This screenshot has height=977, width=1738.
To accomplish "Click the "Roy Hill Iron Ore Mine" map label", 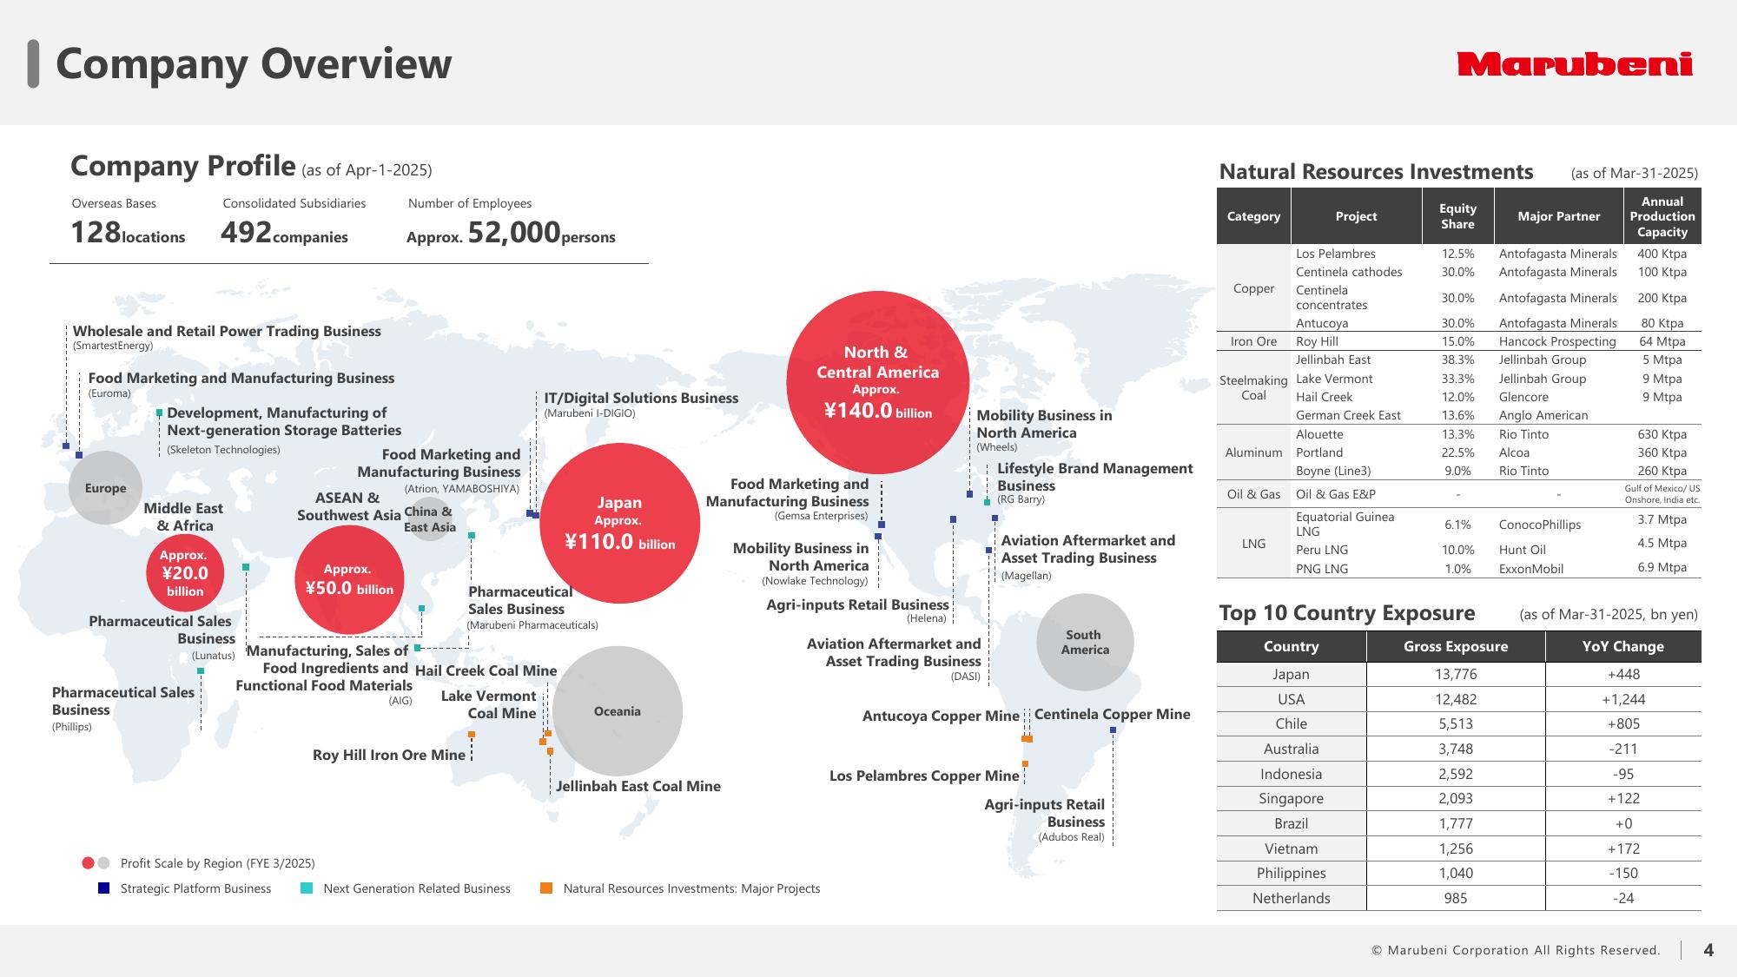I will coord(389,755).
